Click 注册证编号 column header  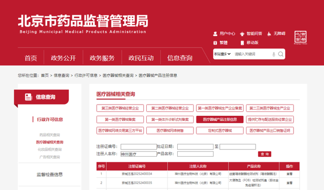click(x=137, y=166)
